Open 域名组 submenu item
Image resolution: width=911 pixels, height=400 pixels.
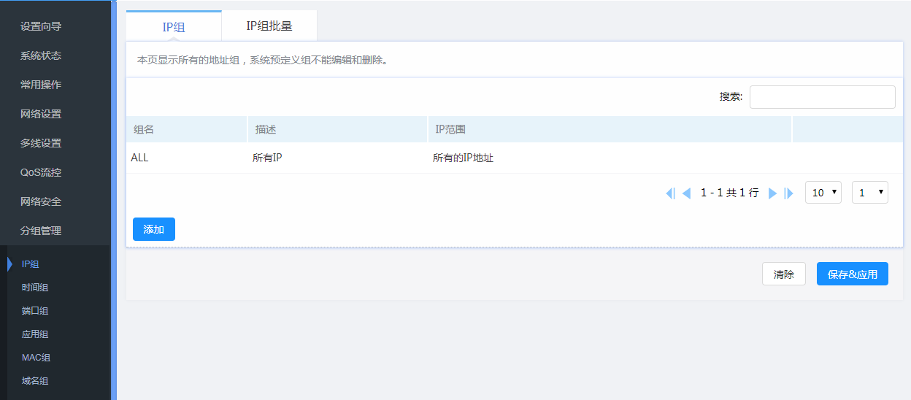click(x=35, y=381)
